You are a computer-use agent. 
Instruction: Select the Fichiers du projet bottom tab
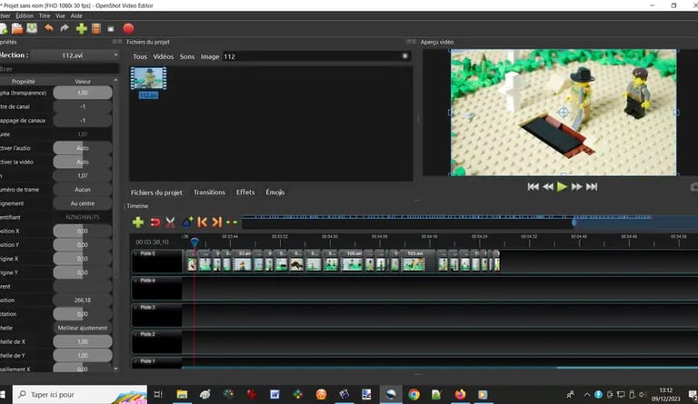coord(156,192)
